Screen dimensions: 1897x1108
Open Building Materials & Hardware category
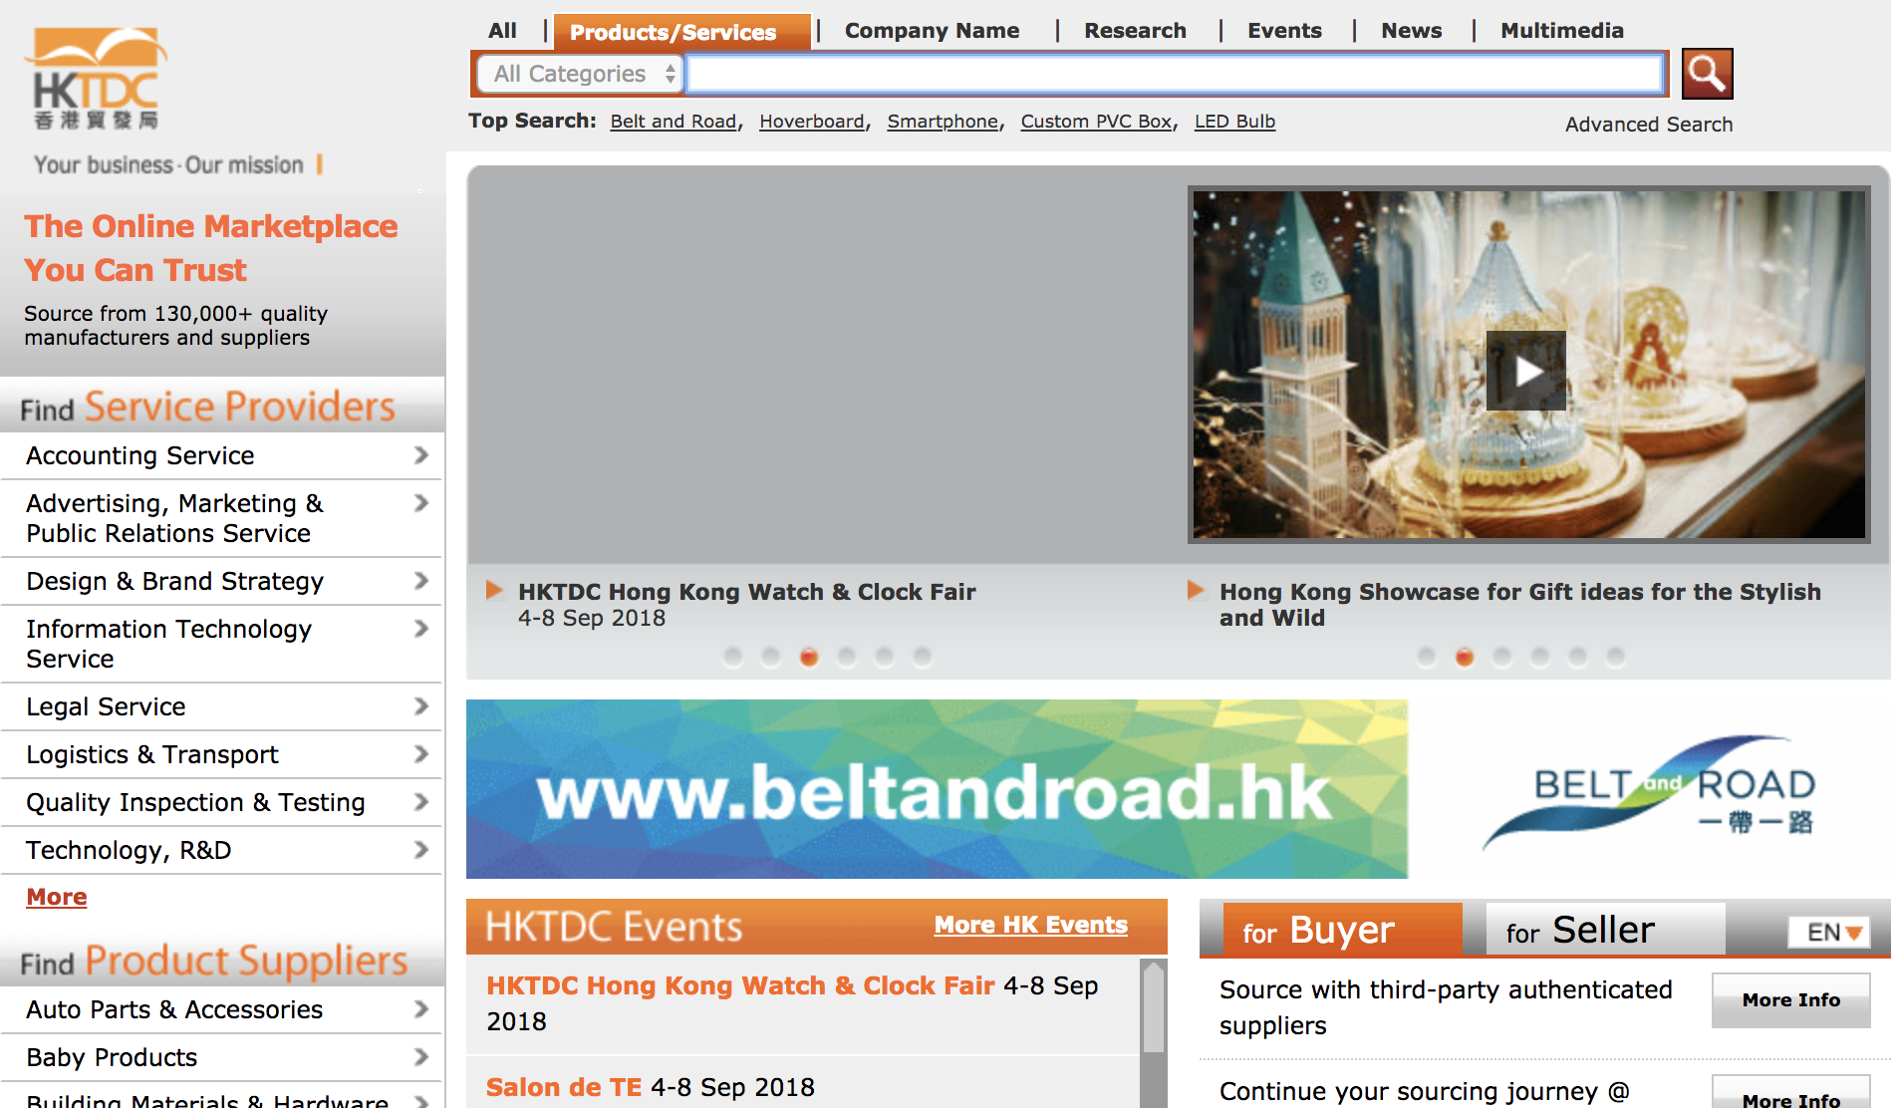pos(221,1096)
